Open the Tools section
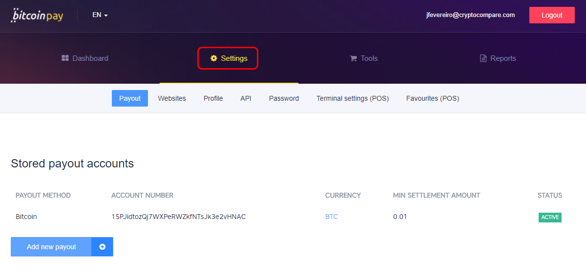586x274 pixels. 364,58
